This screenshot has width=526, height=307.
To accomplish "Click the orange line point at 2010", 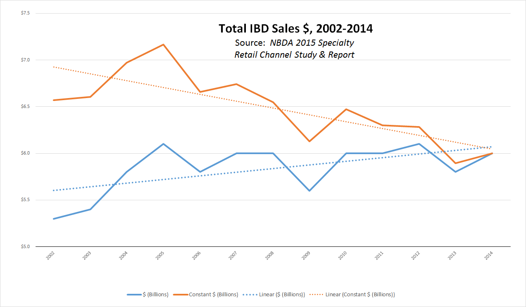I will (x=346, y=109).
